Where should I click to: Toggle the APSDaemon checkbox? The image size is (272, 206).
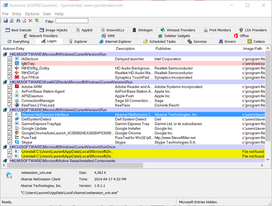10,96
